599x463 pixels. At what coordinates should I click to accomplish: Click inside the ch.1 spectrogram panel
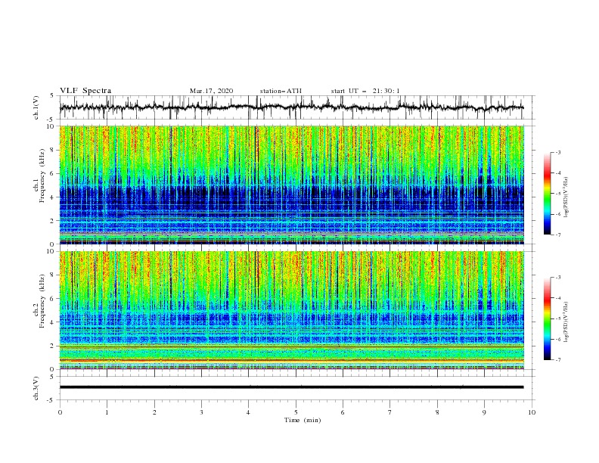click(x=292, y=185)
